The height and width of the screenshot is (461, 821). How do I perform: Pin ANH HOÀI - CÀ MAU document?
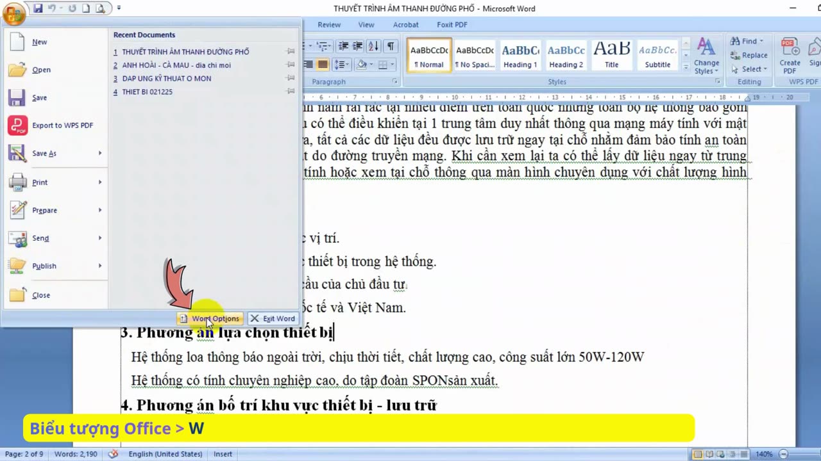pos(291,65)
